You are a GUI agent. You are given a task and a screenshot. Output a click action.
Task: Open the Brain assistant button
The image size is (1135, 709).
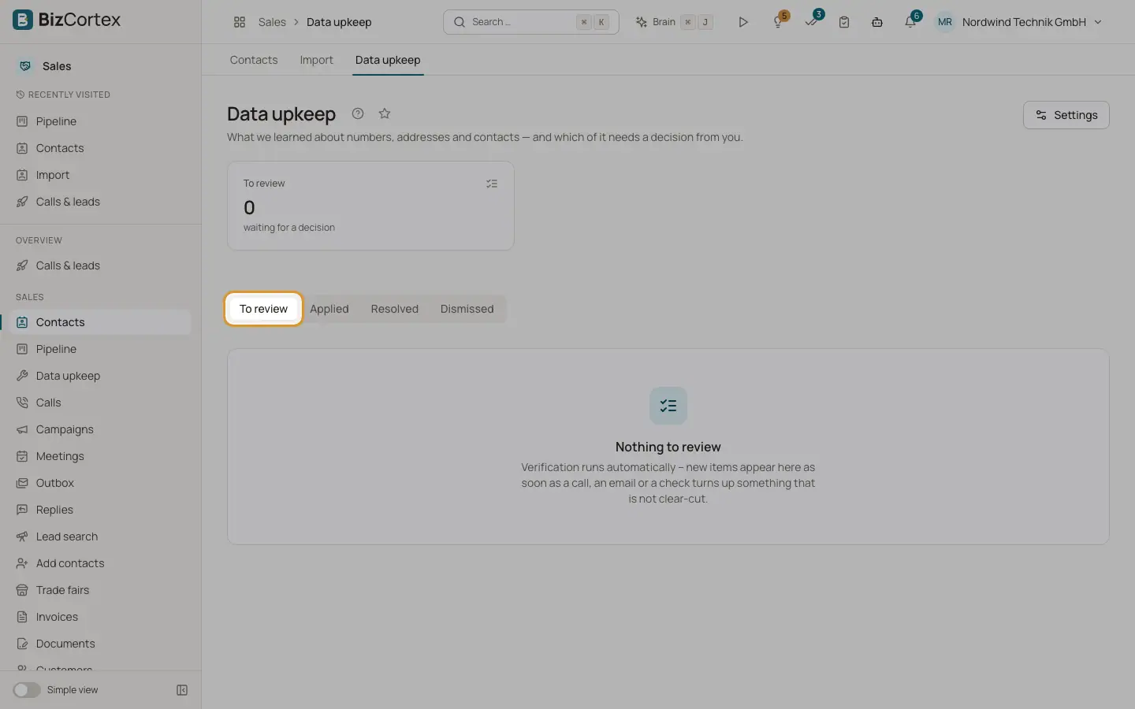[x=675, y=22]
